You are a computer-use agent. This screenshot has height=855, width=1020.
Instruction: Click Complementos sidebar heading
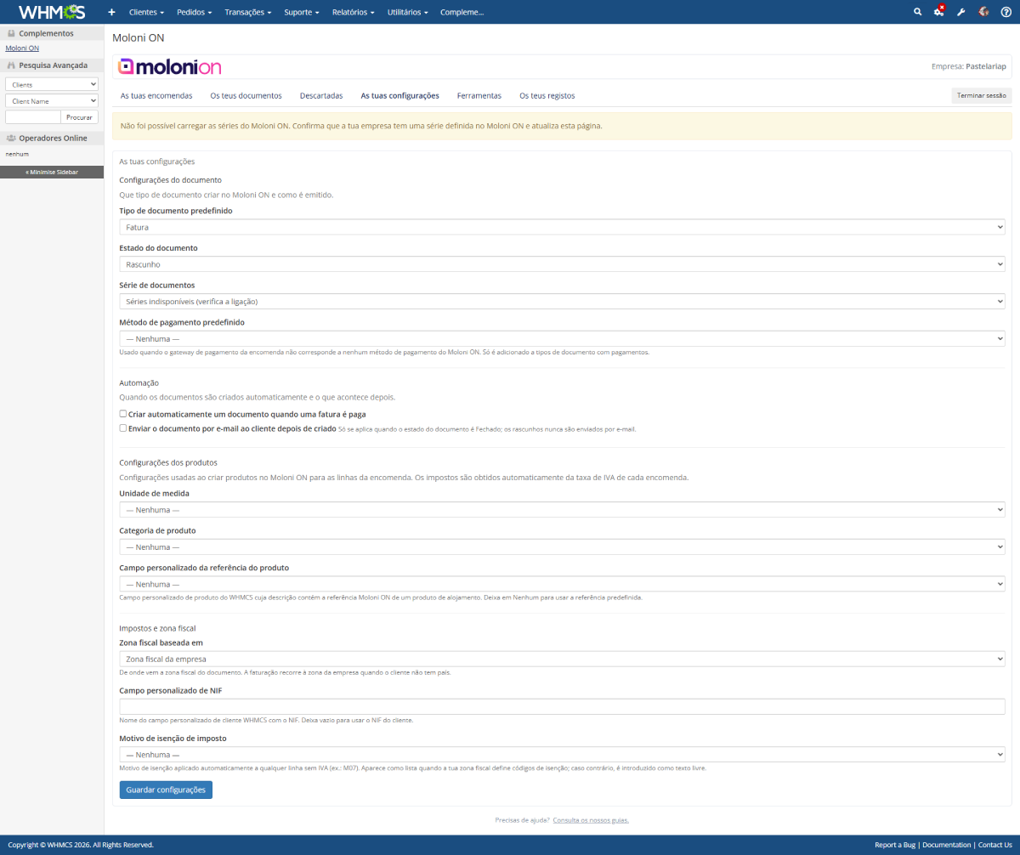tap(52, 33)
